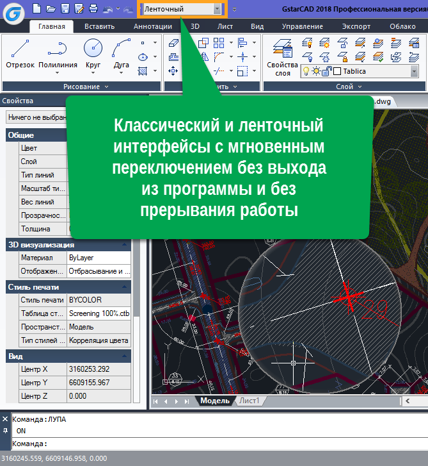Select the Move tool four-arrow icon

click(173, 71)
